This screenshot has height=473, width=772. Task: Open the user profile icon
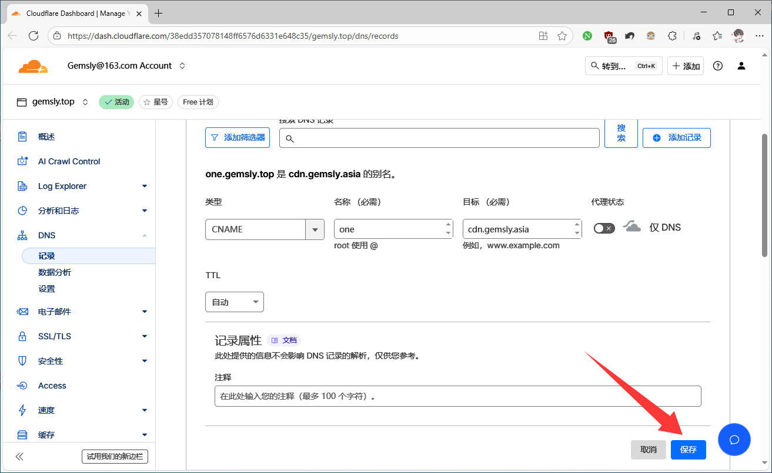pos(741,66)
